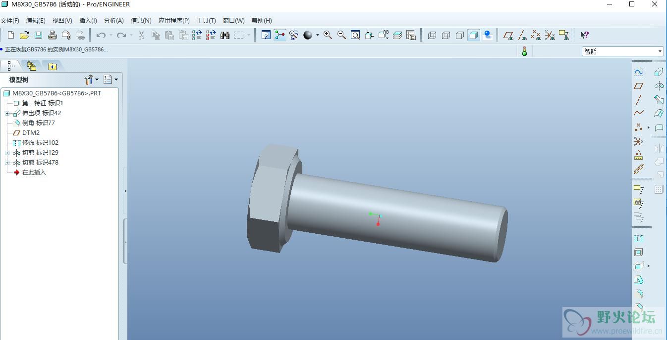Screen dimensions: 667x340
Task: Switch to No Hidden display
Action: 459,35
